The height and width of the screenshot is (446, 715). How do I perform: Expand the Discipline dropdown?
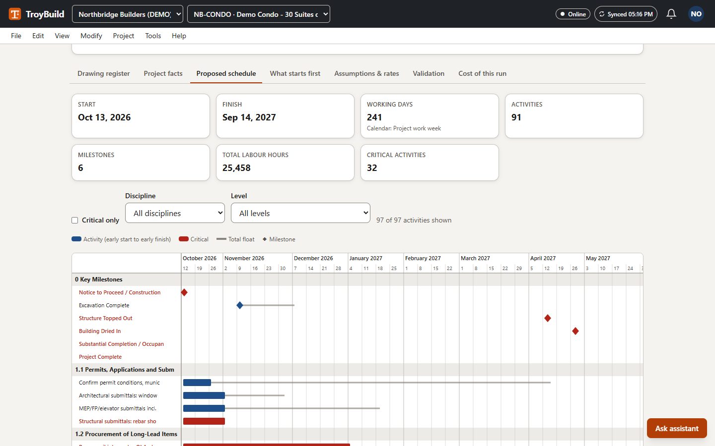pyautogui.click(x=175, y=213)
